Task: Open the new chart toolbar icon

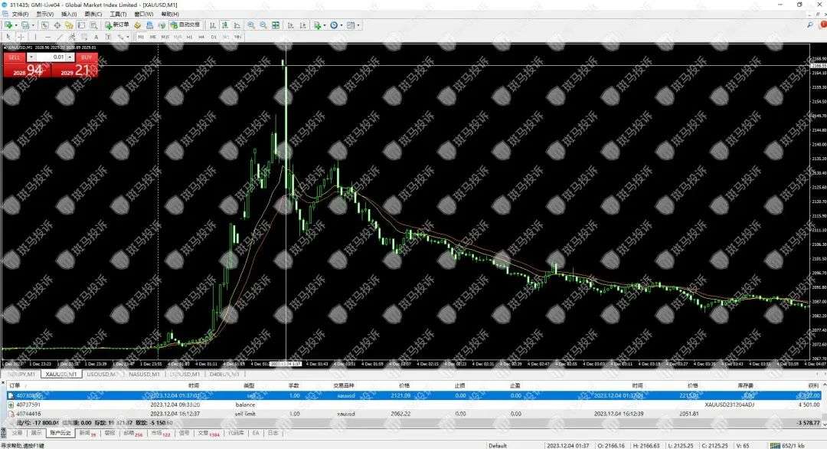Action: [x=8, y=25]
